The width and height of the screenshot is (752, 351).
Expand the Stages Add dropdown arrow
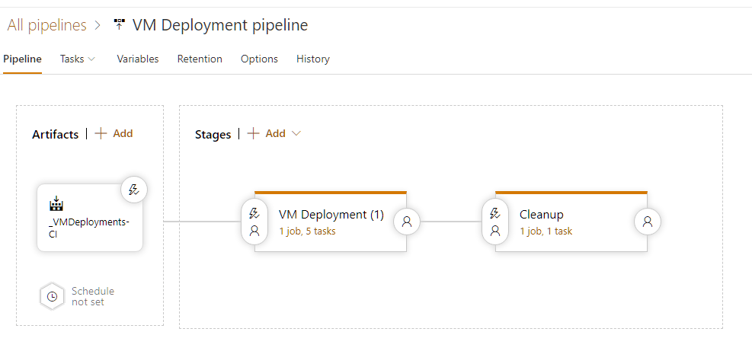(296, 133)
